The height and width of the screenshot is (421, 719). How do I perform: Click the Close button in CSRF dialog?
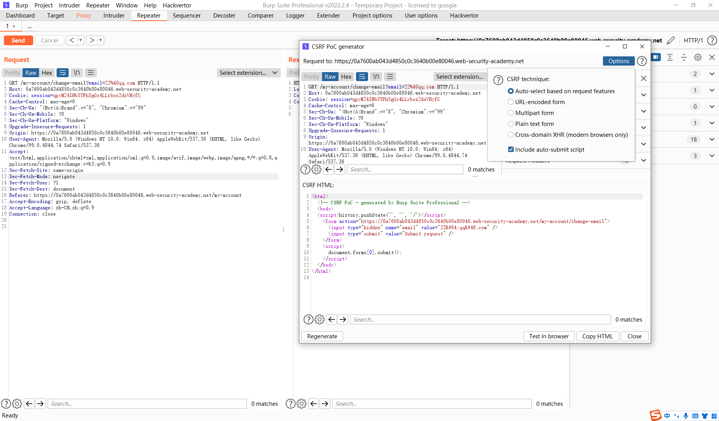634,336
